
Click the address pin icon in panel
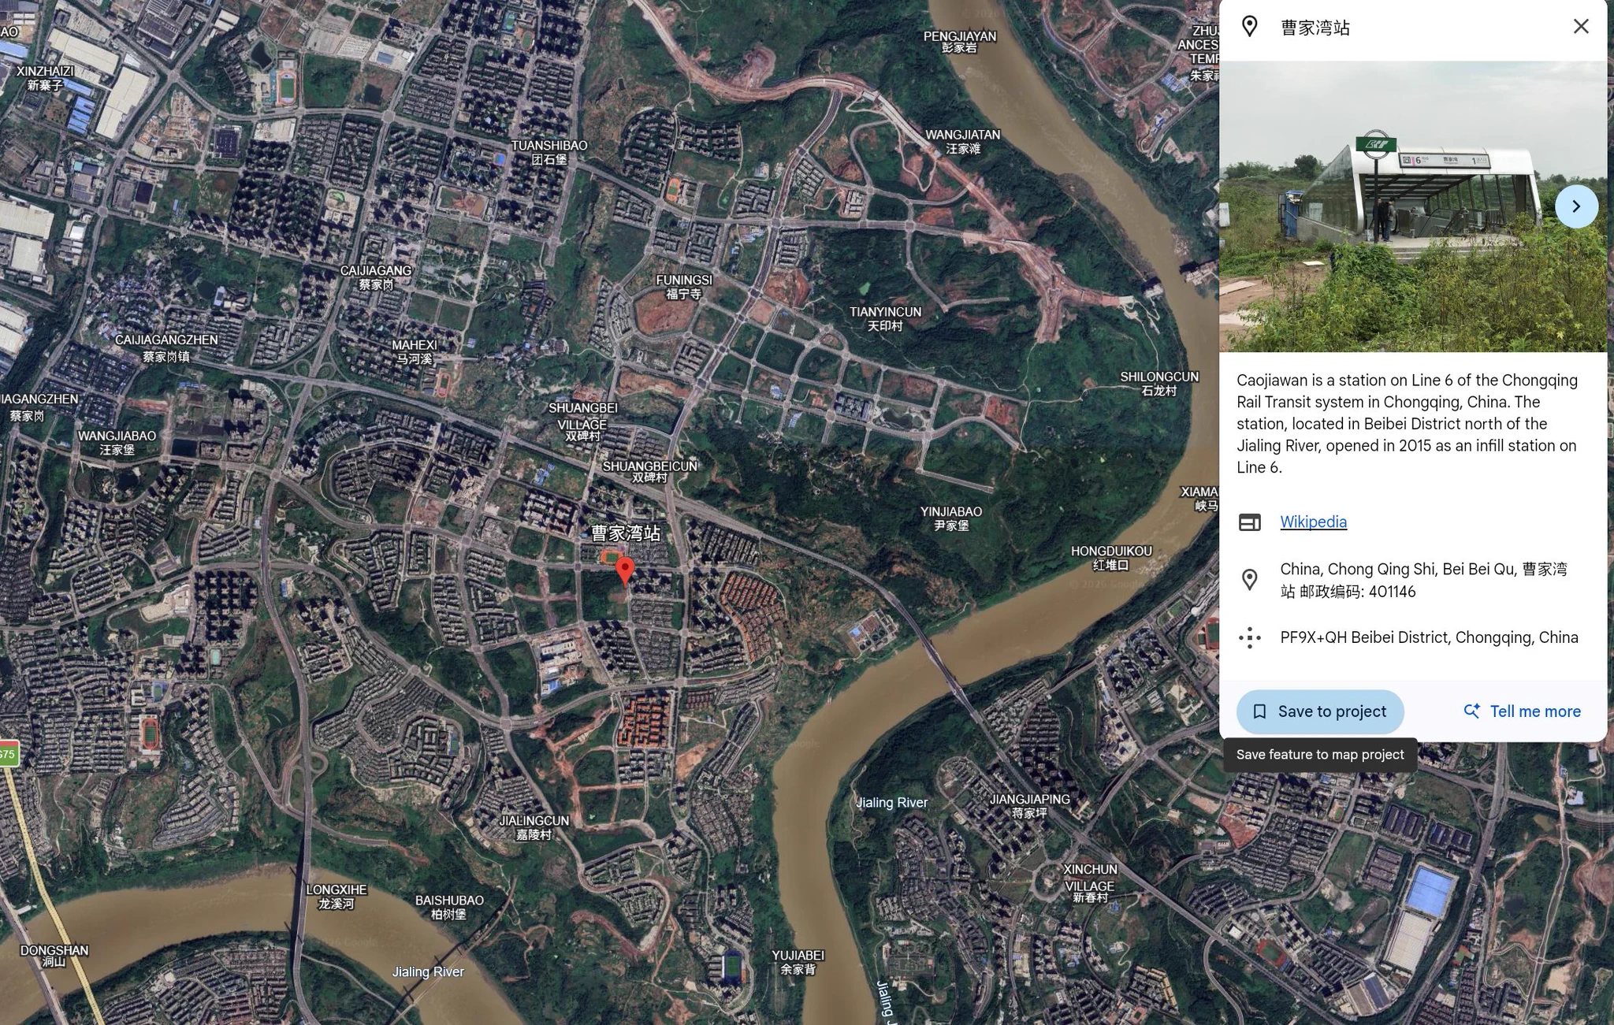[x=1250, y=580]
